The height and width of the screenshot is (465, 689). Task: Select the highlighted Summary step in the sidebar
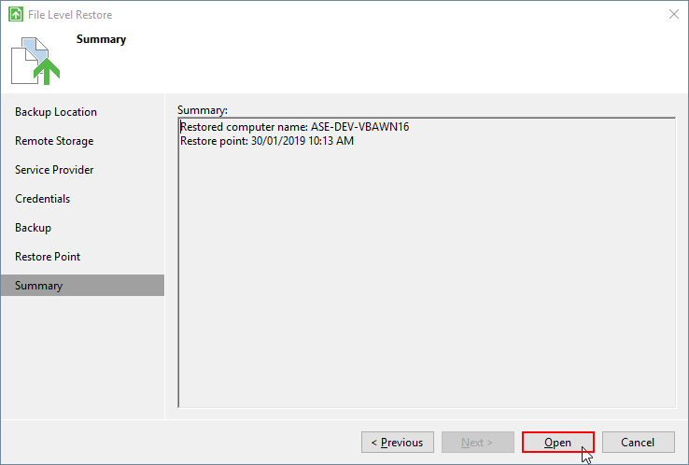[x=39, y=286]
